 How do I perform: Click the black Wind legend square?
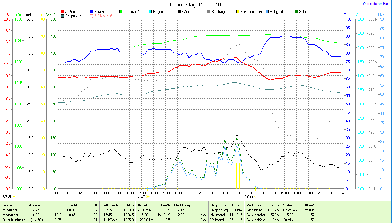pyautogui.click(x=179, y=12)
